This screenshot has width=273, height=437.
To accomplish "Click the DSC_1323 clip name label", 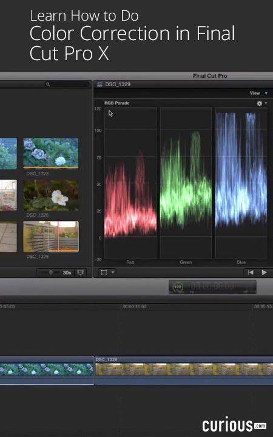I will (38, 174).
